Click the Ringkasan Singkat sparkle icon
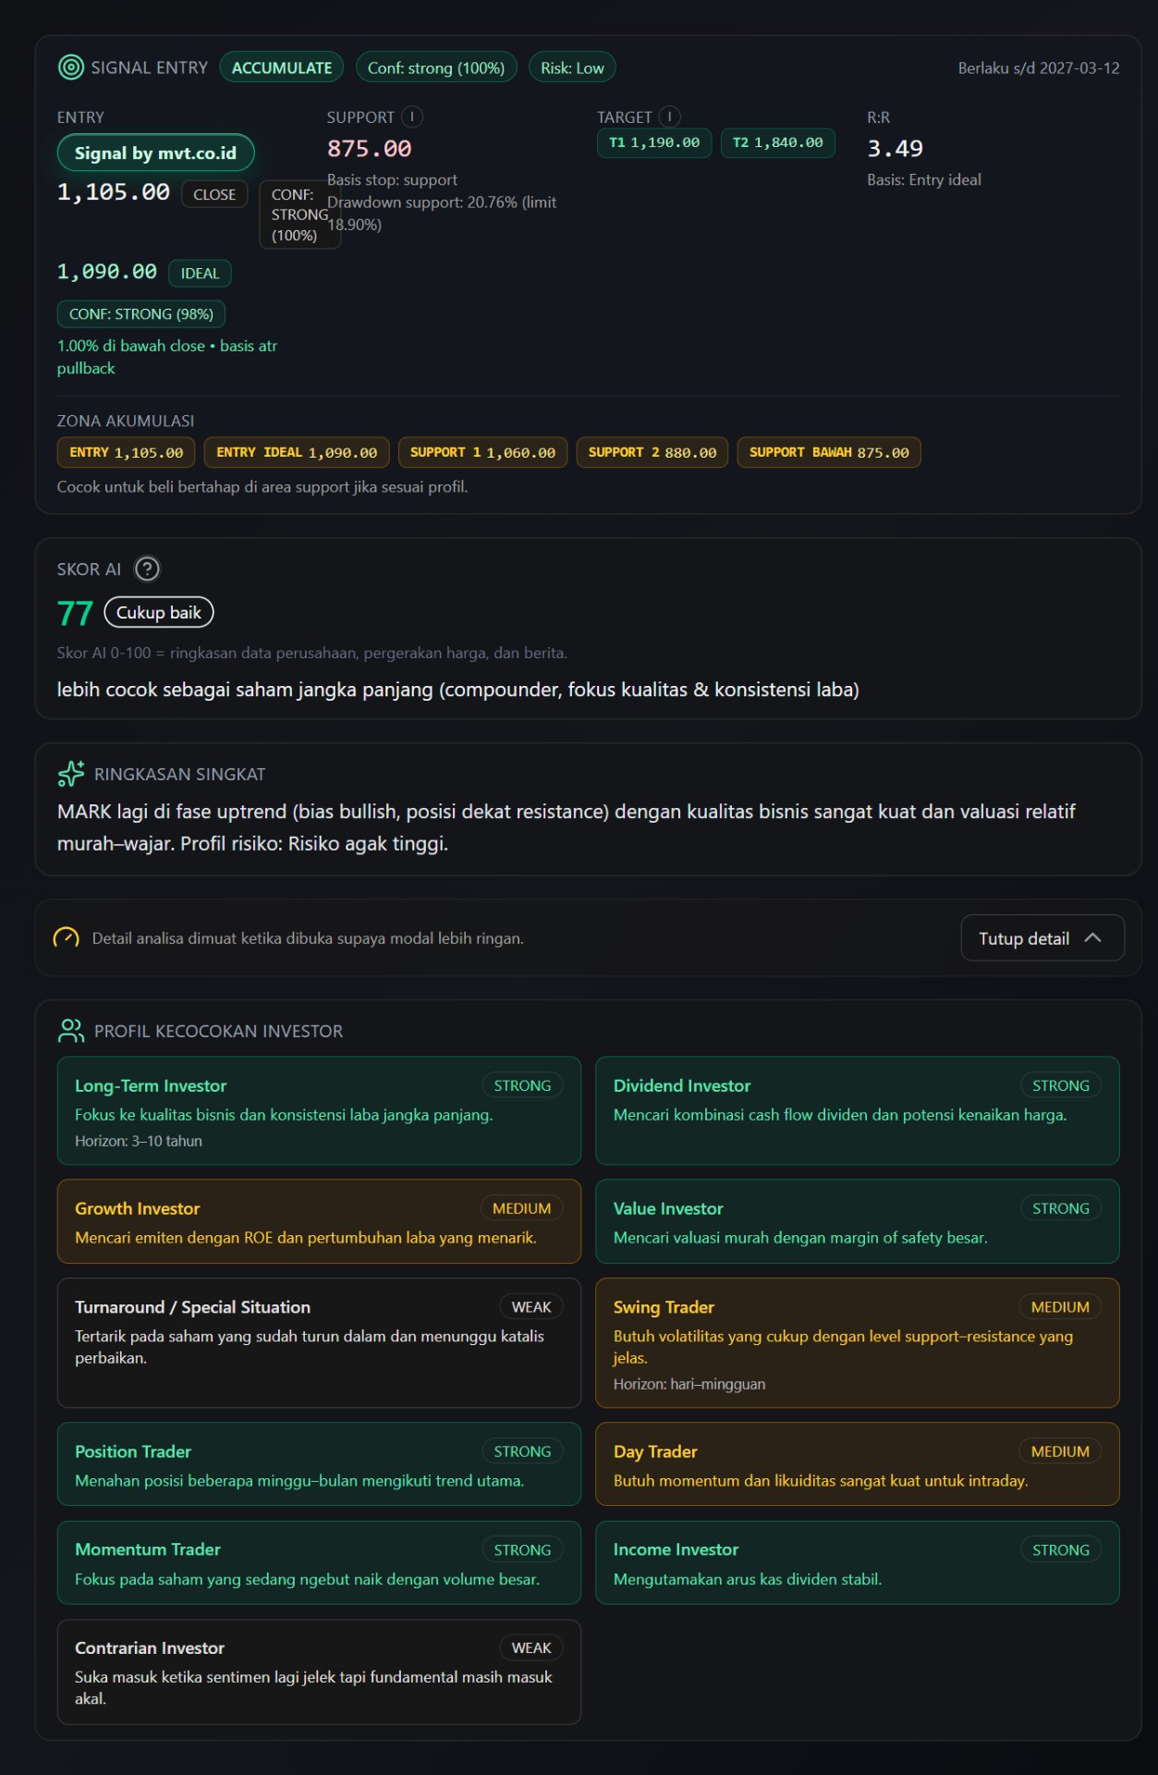The width and height of the screenshot is (1158, 1775). point(71,774)
